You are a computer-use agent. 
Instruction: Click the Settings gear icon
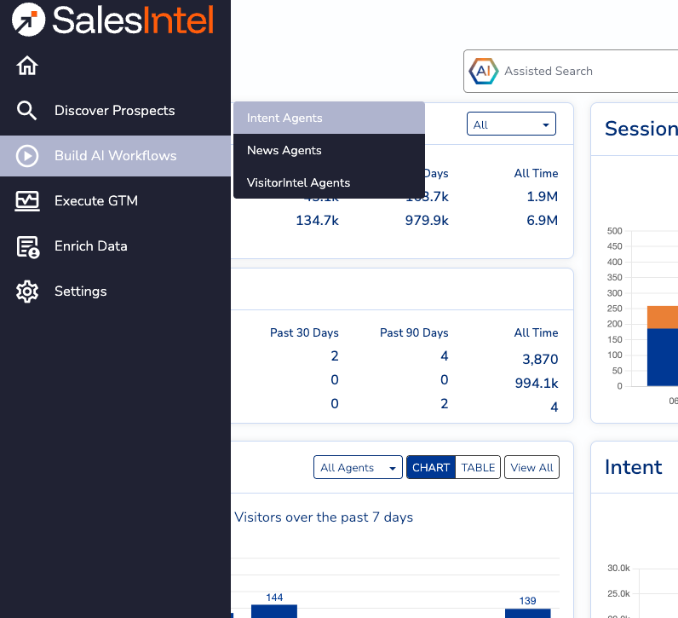[x=27, y=292]
